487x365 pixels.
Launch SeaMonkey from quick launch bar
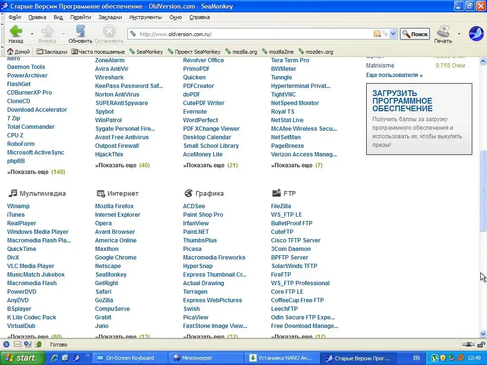coord(76,358)
